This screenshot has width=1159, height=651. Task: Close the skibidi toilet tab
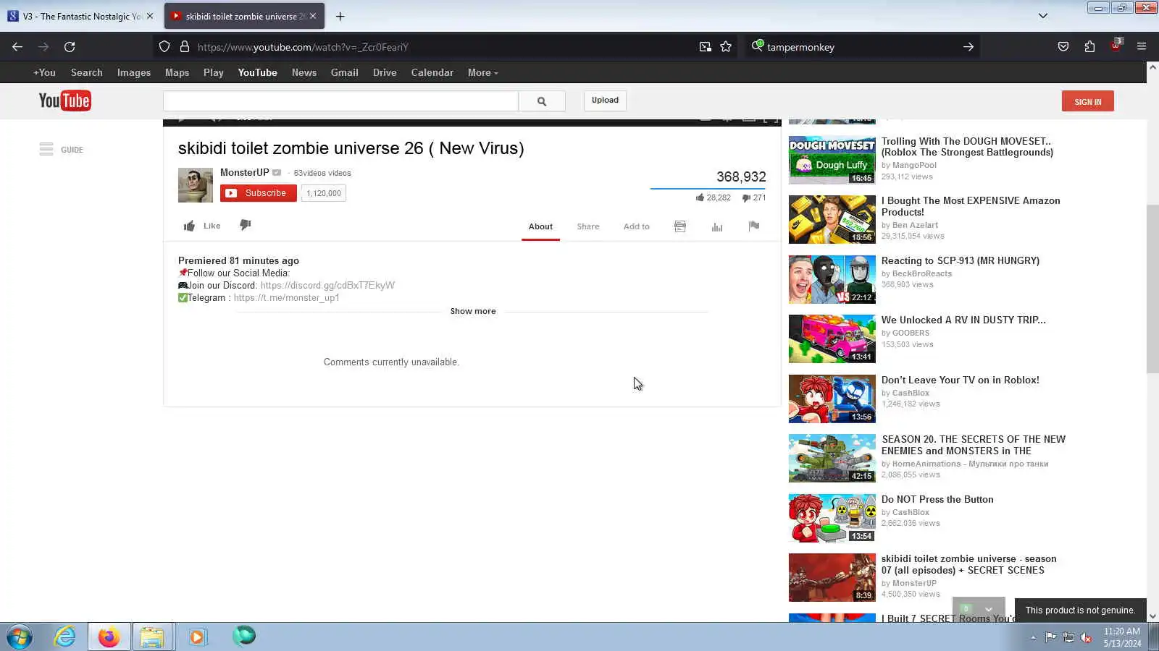[313, 16]
